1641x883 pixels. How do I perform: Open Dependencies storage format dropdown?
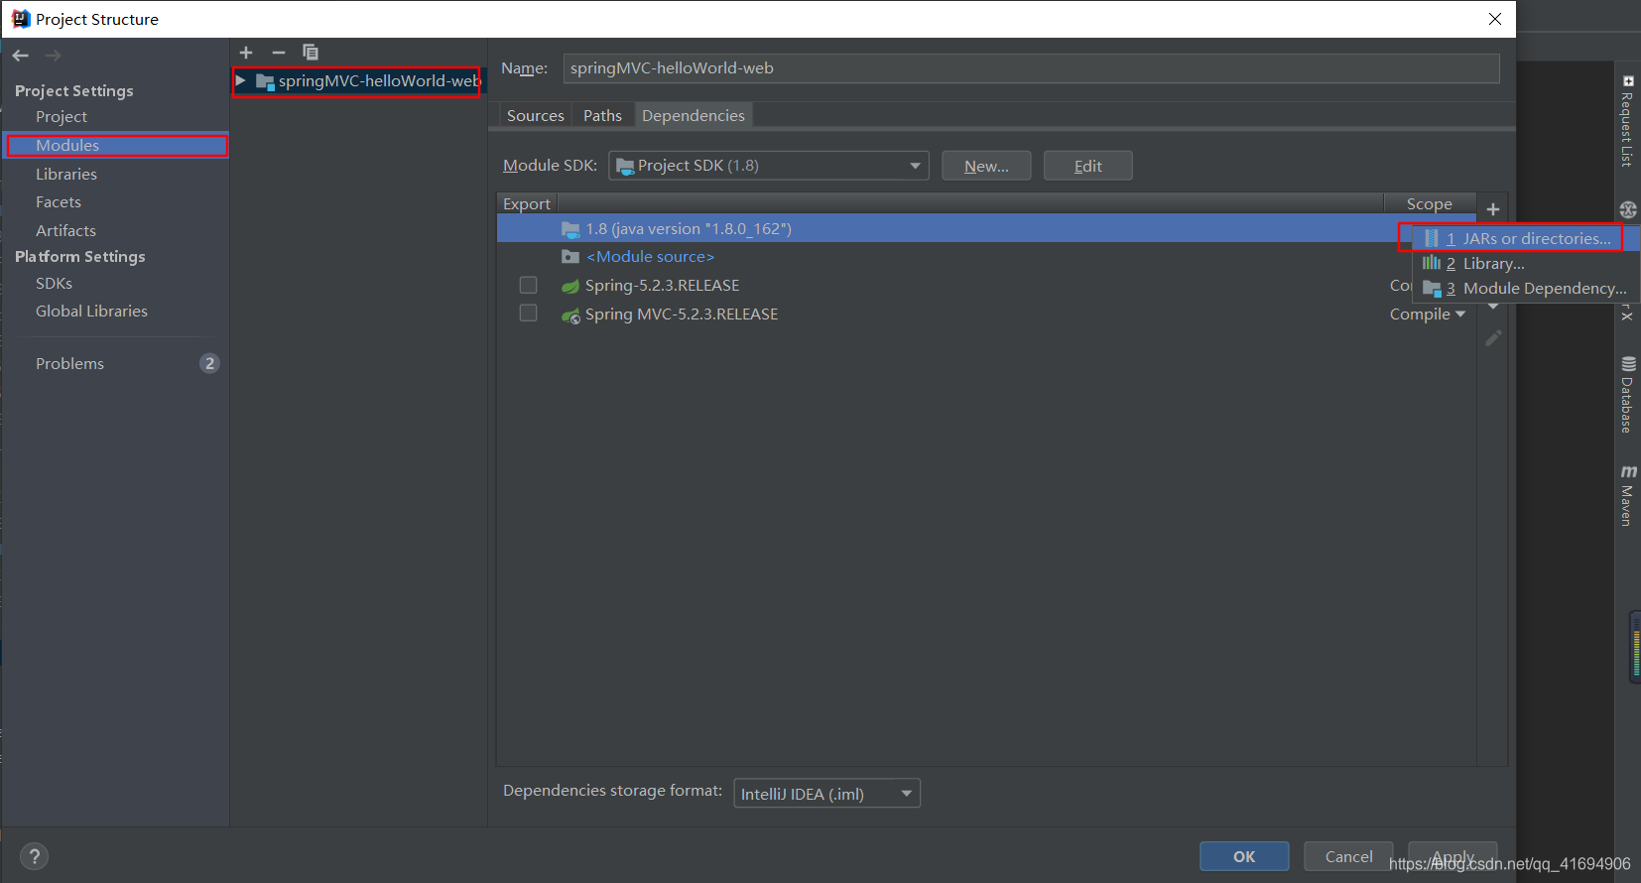click(x=826, y=794)
